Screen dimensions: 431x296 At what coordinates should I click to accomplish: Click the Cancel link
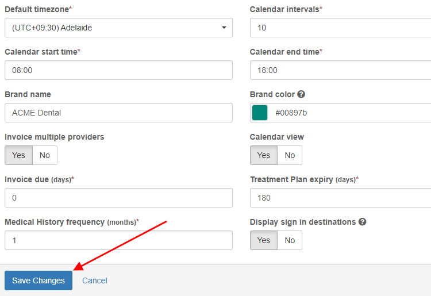(x=95, y=280)
